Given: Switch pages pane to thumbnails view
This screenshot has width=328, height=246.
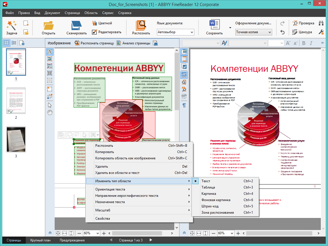Looking at the screenshot, I should [7, 43].
